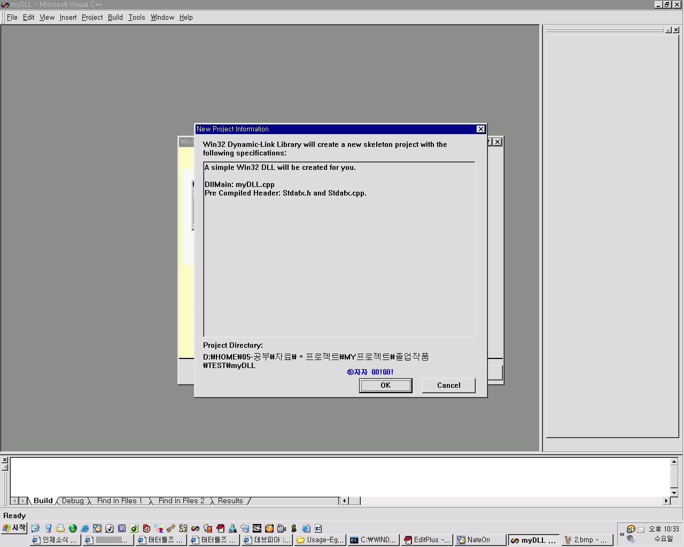Open the Build menu
The image size is (684, 547).
[115, 17]
